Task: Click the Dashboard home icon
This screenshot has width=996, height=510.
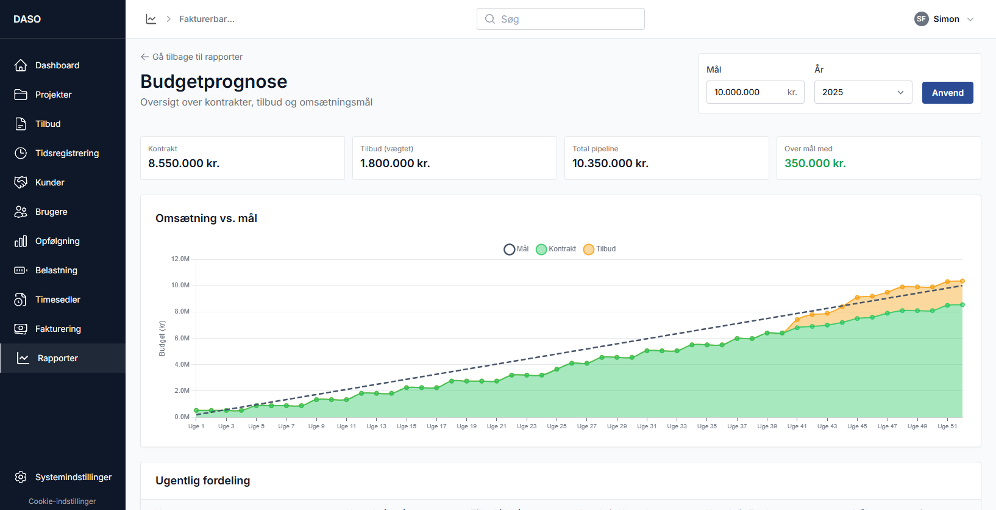Action: tap(21, 65)
